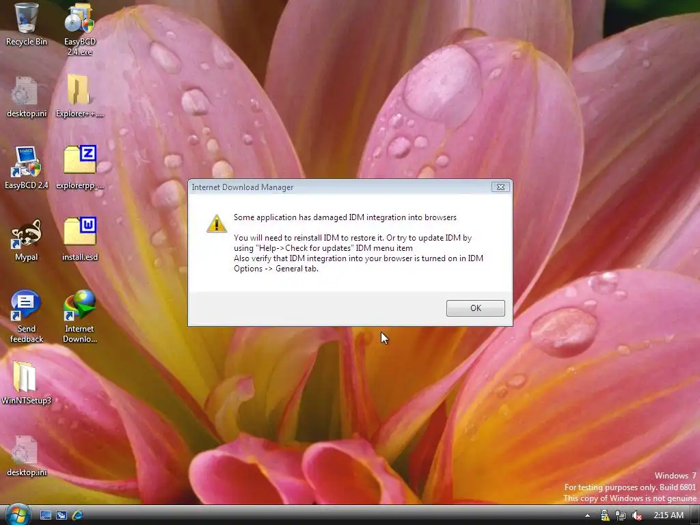Viewport: 700px width, 525px height.
Task: Click the 'Some application has damaged IDM' message
Action: tap(345, 217)
